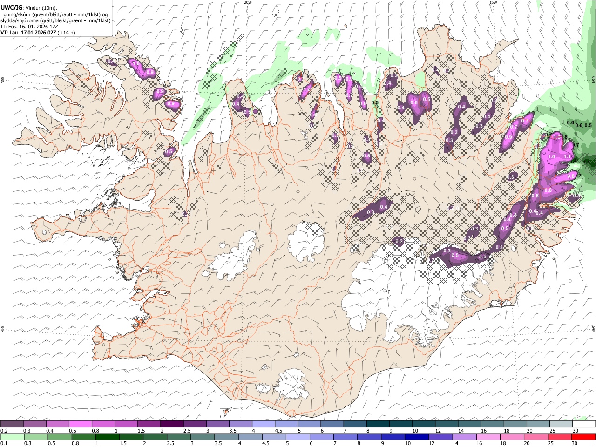Select the "0.1" label on the rain scale

pos(3,444)
